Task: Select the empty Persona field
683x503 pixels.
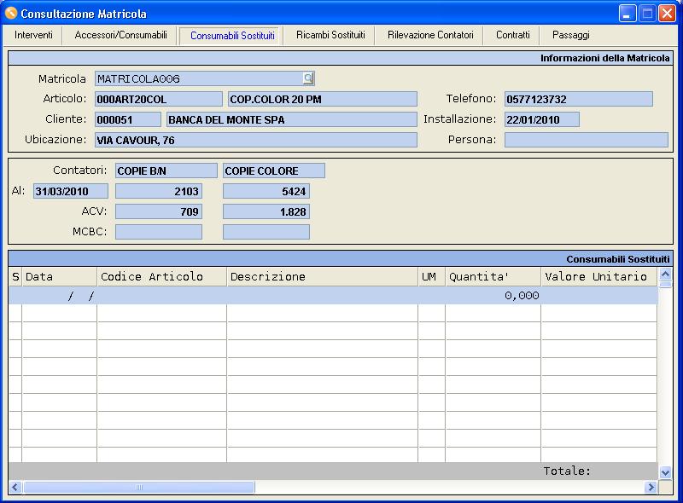Action: click(x=586, y=140)
